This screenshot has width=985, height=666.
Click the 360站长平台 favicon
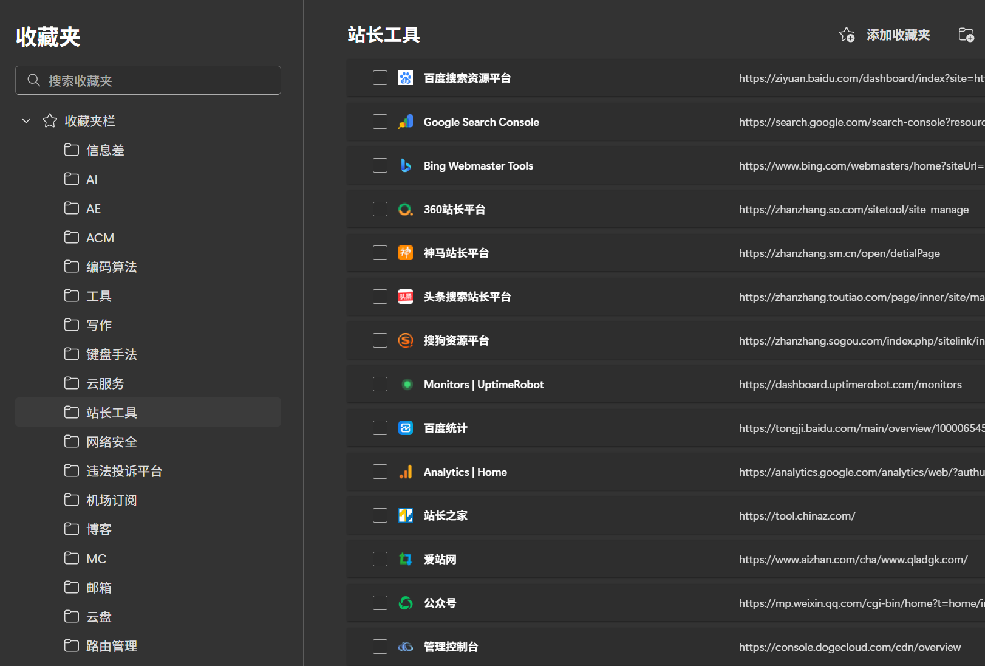[406, 209]
